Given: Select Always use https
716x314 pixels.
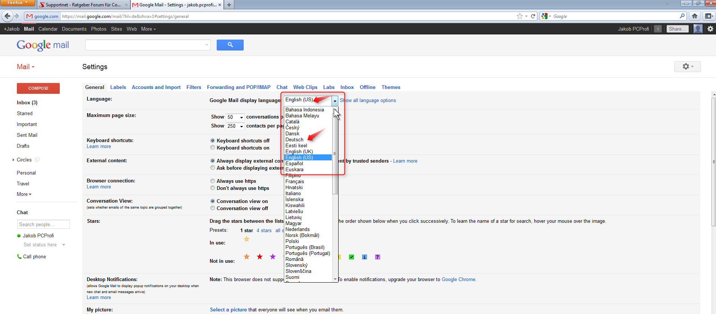Looking at the screenshot, I should click(213, 181).
